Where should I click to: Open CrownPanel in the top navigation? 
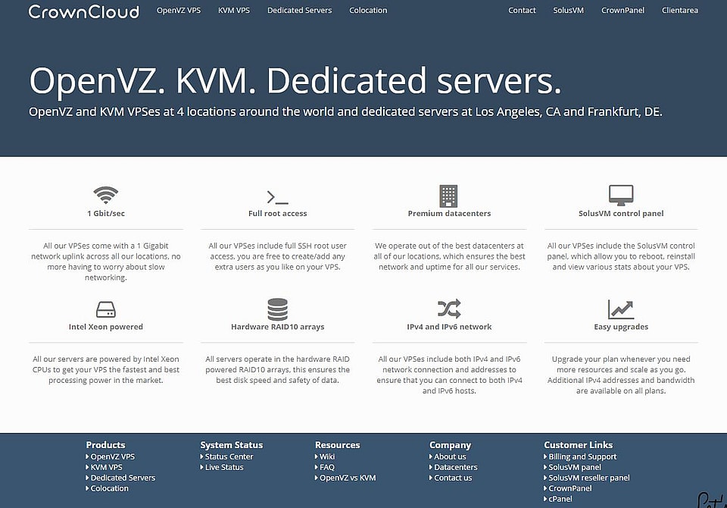(x=622, y=10)
